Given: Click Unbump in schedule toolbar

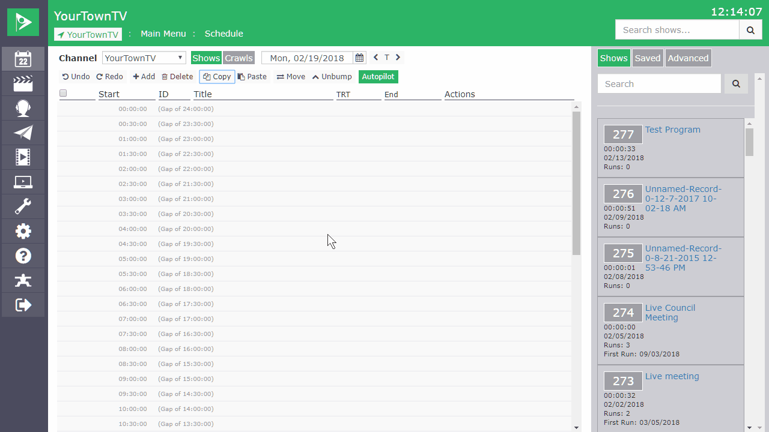Looking at the screenshot, I should [332, 77].
